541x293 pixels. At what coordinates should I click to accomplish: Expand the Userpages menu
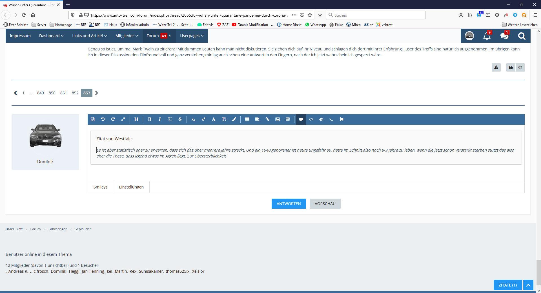pyautogui.click(x=192, y=36)
